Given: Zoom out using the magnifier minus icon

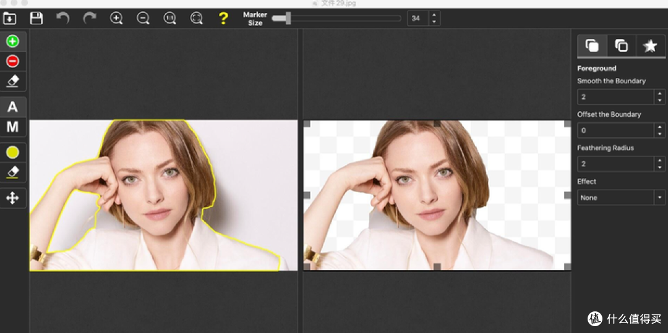Looking at the screenshot, I should click(x=143, y=19).
